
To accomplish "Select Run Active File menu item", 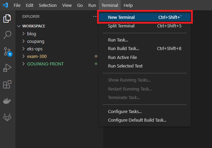I will pos(145,58).
